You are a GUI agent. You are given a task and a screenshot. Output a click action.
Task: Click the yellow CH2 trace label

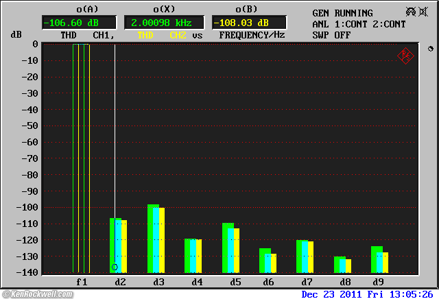coord(178,34)
